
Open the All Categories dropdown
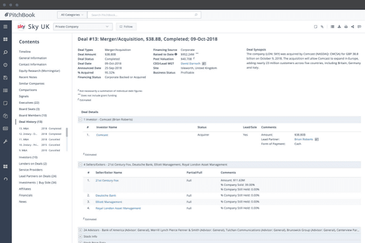[72, 14]
